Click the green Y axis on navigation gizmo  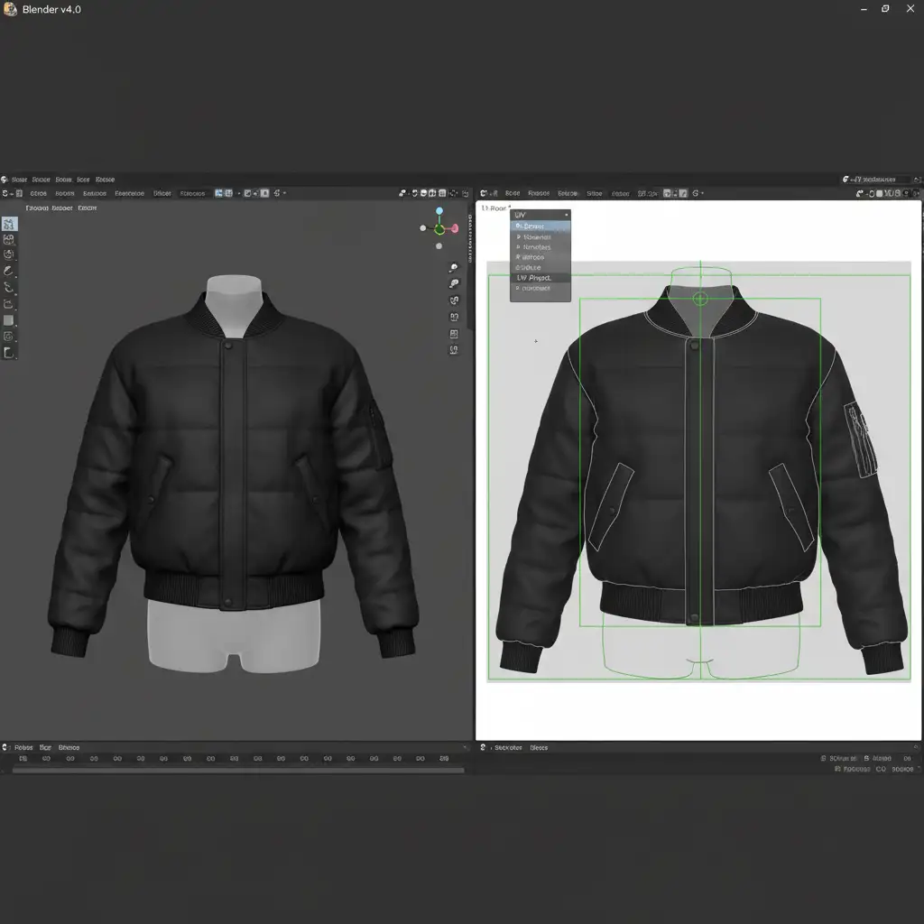coord(439,229)
